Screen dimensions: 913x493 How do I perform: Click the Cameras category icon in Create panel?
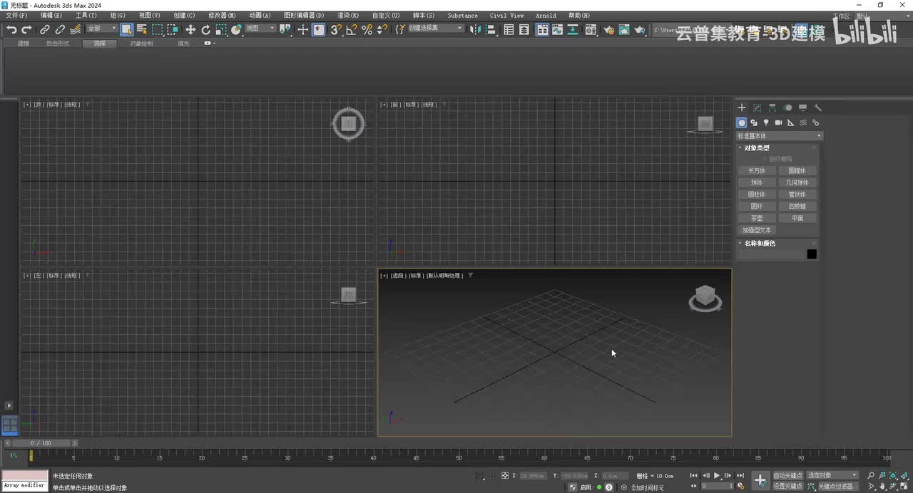(x=778, y=123)
